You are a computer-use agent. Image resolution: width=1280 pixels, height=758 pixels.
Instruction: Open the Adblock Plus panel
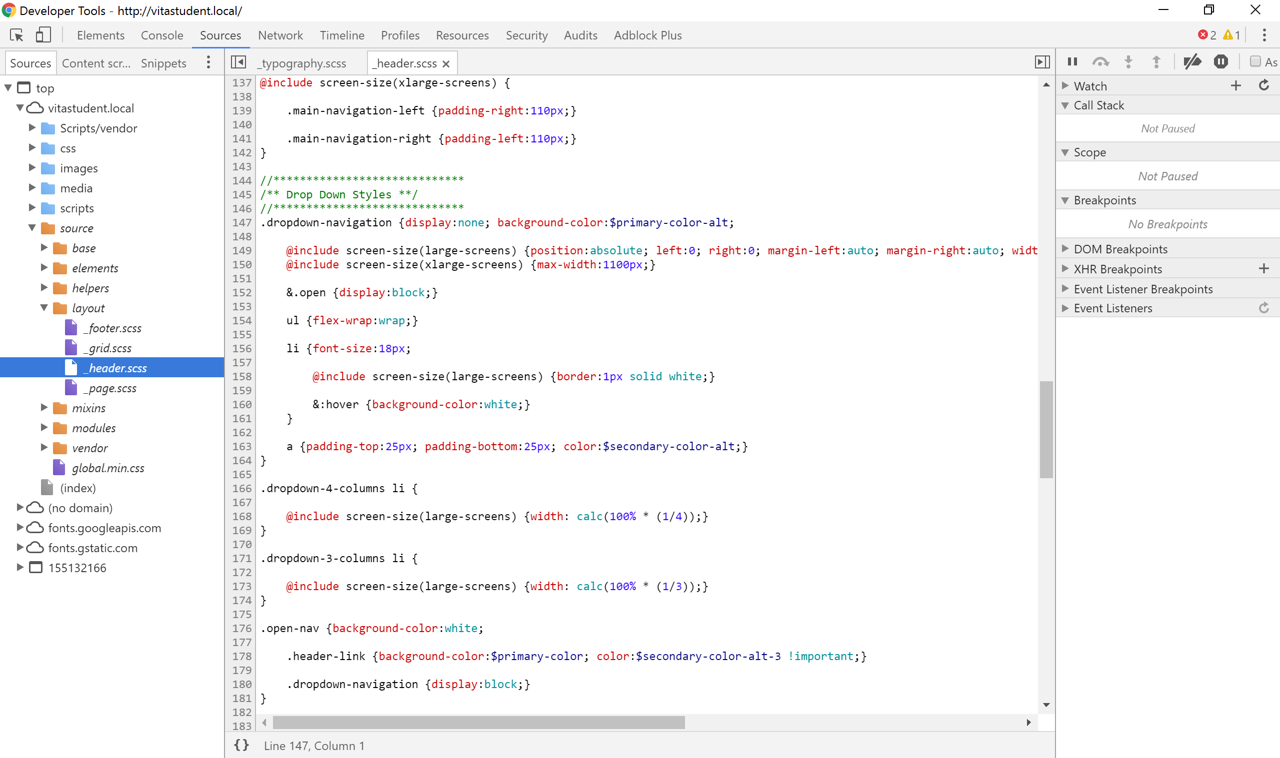point(647,35)
